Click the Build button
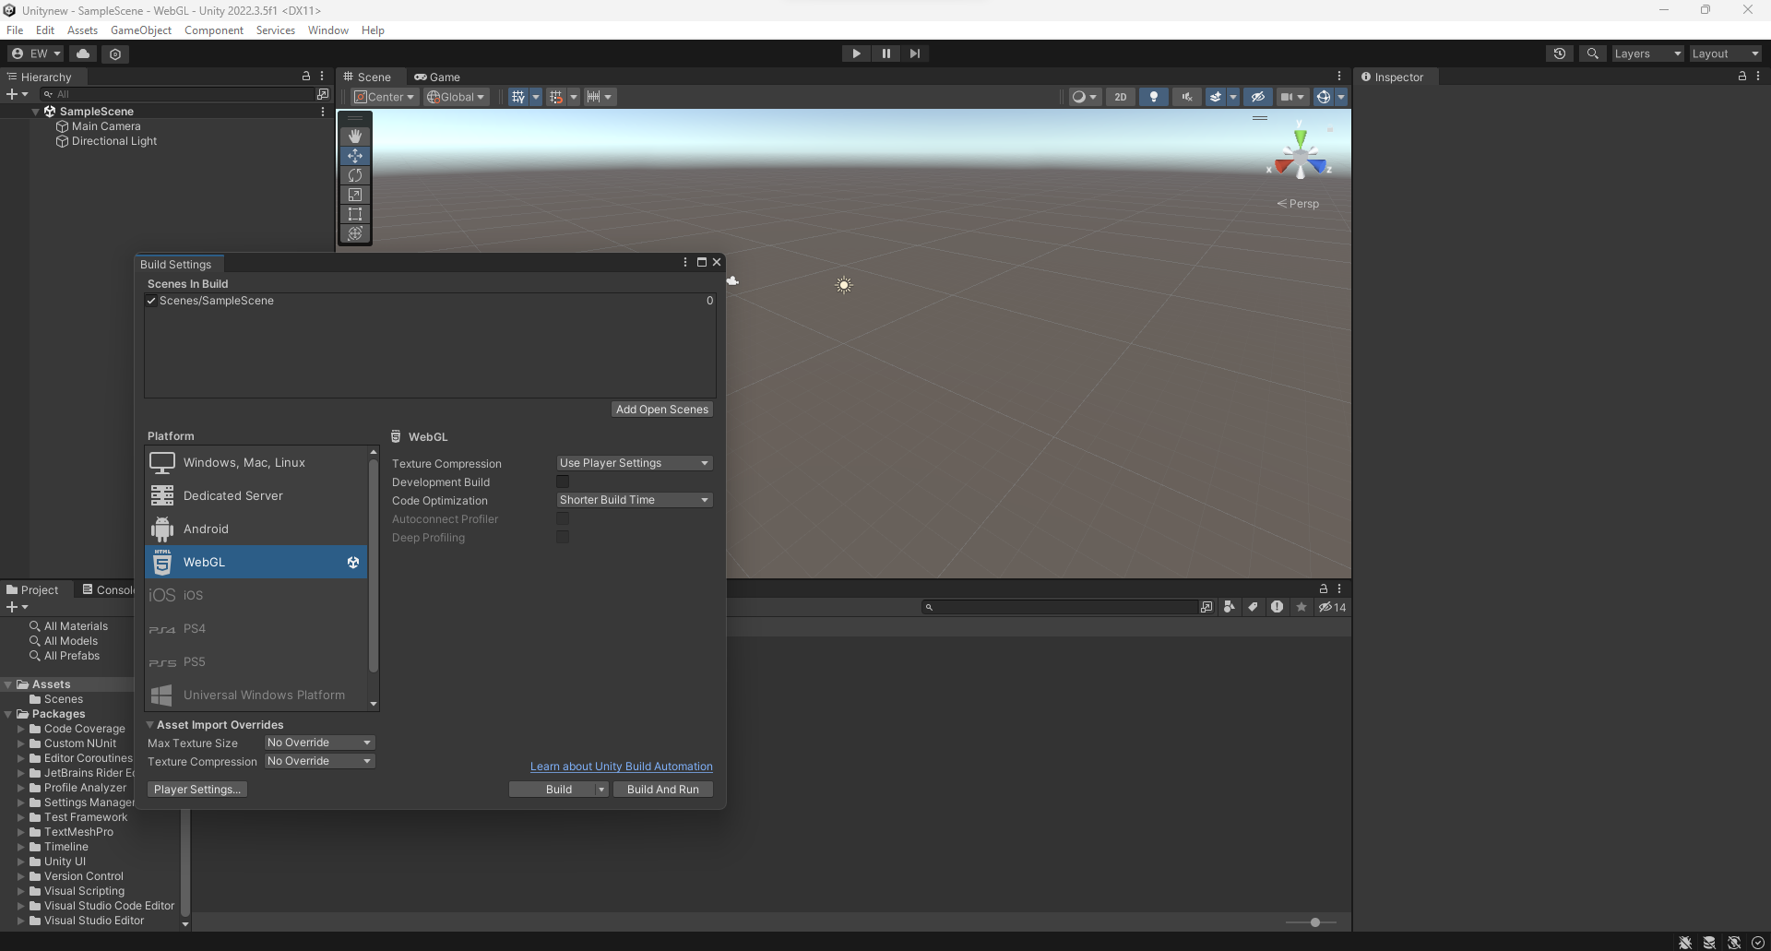 pos(559,790)
